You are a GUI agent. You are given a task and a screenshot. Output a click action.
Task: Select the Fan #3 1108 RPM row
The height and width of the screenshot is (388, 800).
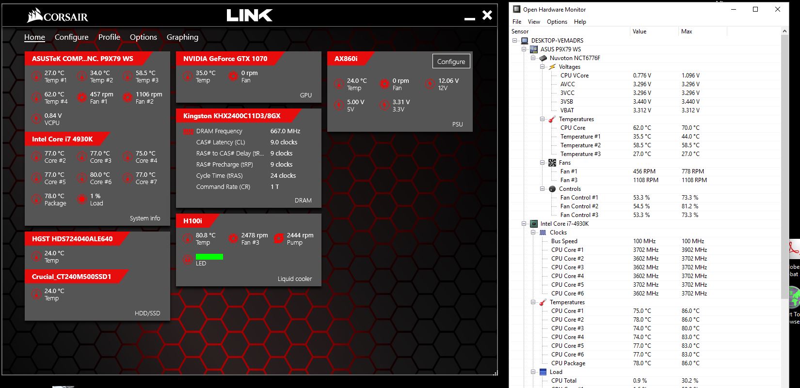(x=645, y=180)
